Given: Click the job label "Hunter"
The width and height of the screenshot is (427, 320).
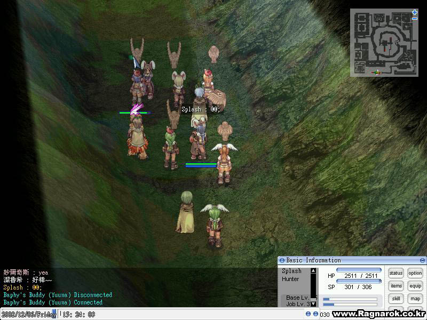Looking at the screenshot, I should click(x=290, y=279).
